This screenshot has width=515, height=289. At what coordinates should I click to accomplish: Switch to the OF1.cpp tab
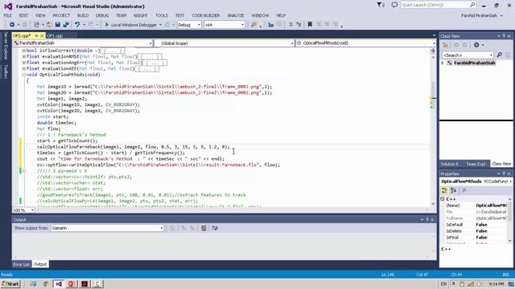[x=55, y=35]
